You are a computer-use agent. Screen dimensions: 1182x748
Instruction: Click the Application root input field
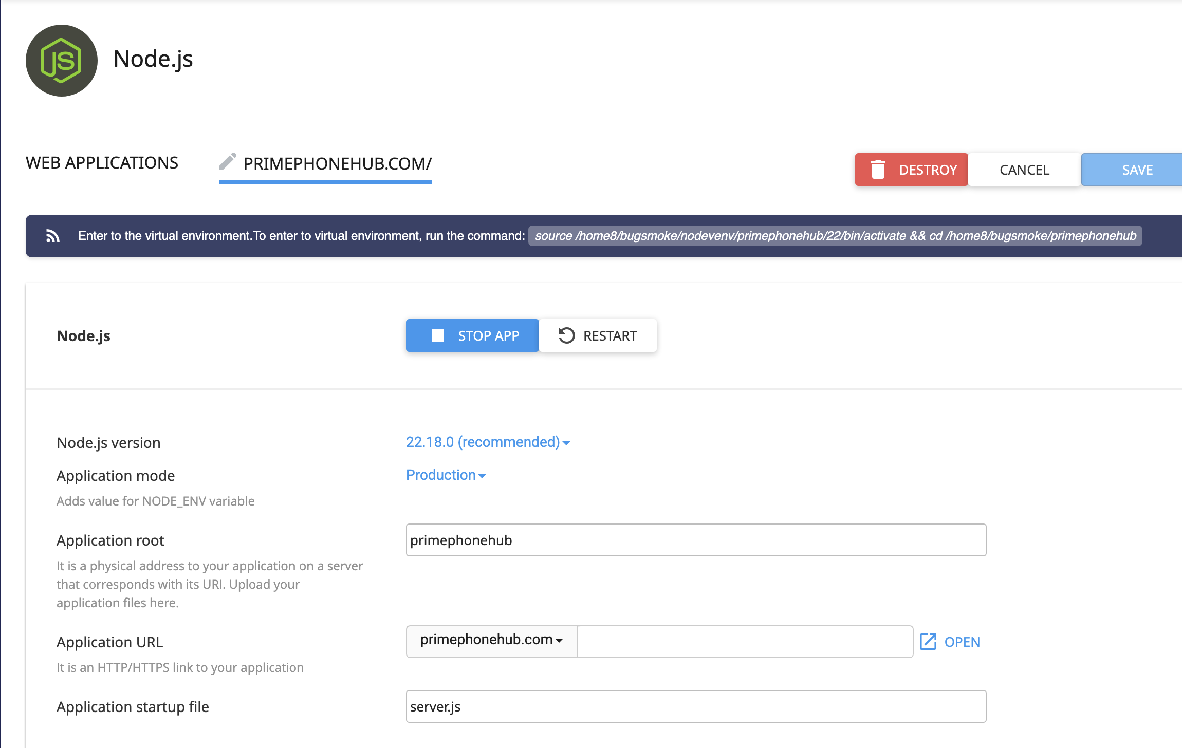(696, 540)
